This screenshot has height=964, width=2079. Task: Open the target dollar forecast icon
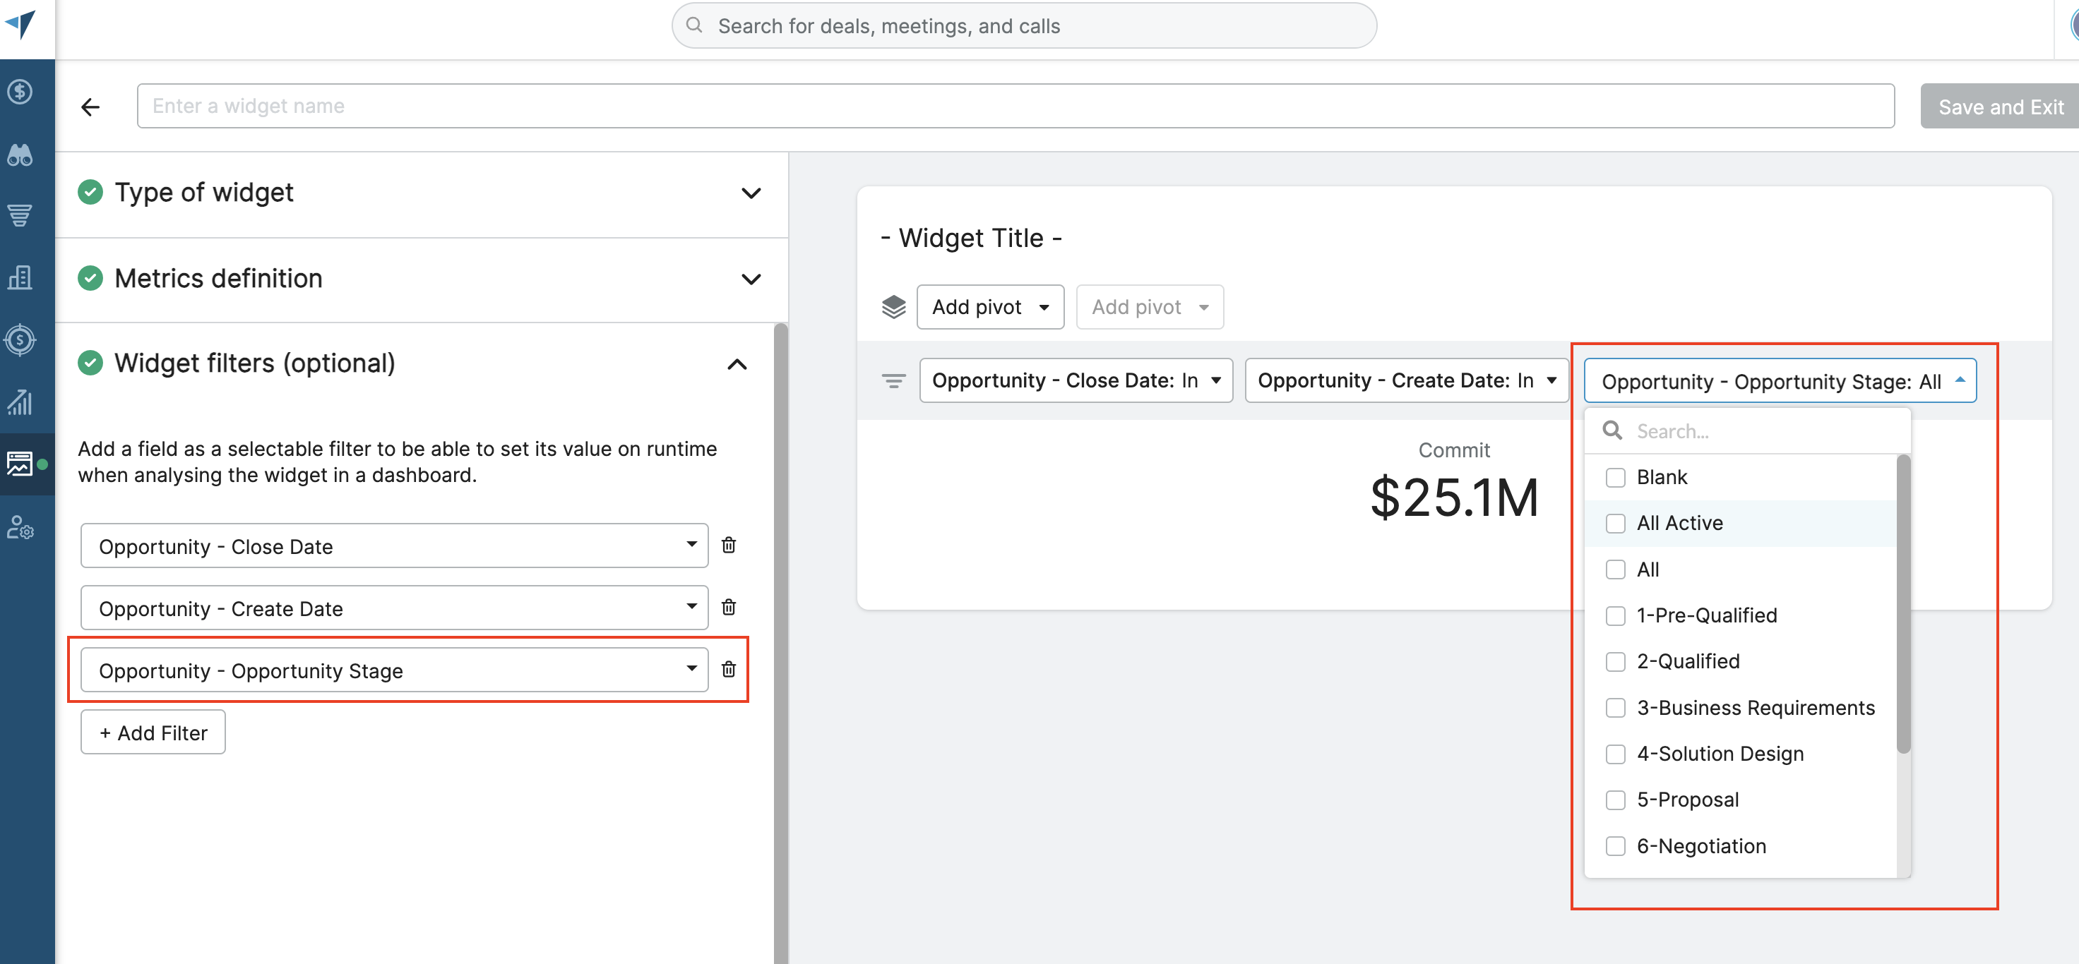[x=20, y=339]
